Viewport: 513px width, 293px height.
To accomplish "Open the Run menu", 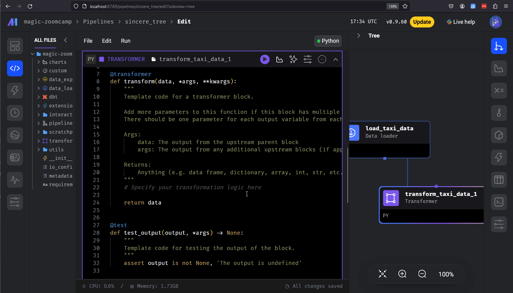I will pos(125,41).
